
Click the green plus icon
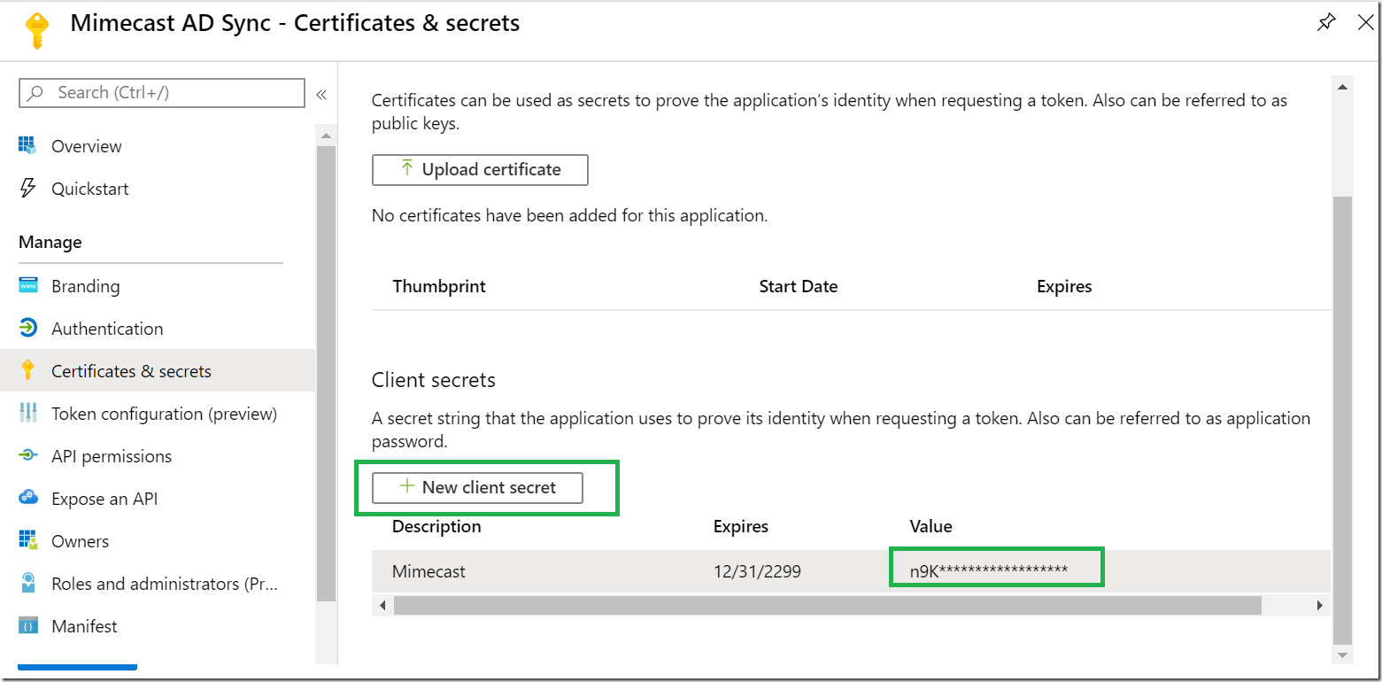pos(407,486)
